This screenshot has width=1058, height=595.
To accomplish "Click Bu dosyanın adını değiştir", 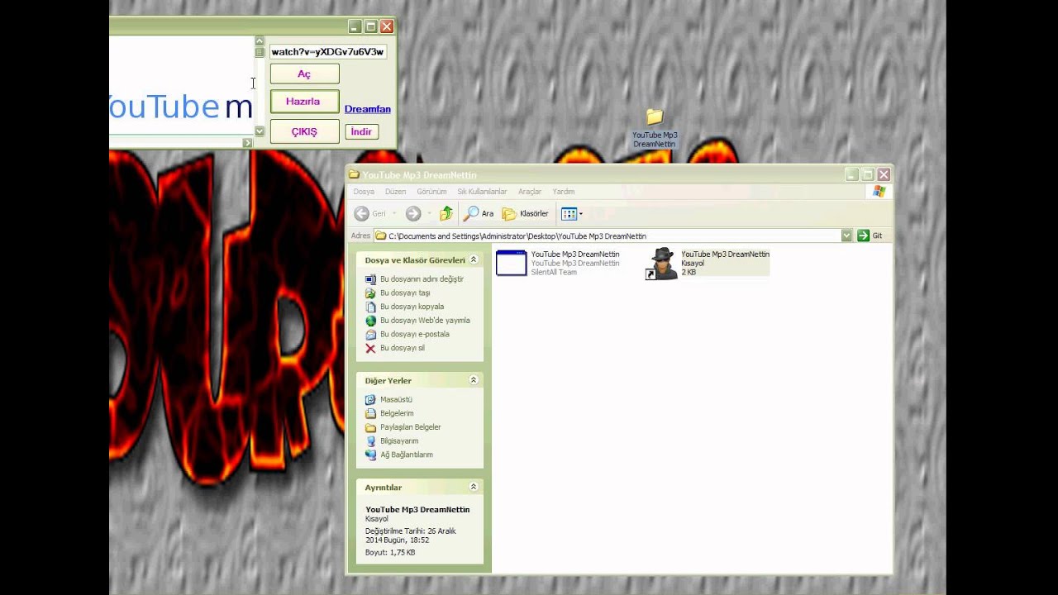I will click(422, 279).
